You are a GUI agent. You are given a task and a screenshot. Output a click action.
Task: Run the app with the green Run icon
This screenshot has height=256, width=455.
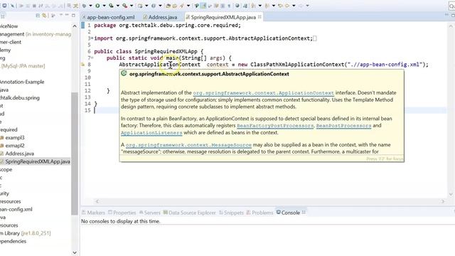point(97,6)
